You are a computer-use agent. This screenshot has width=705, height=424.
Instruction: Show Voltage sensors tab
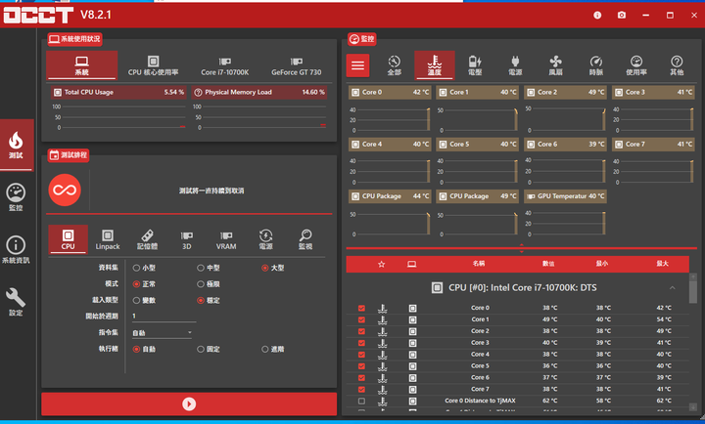pyautogui.click(x=475, y=65)
